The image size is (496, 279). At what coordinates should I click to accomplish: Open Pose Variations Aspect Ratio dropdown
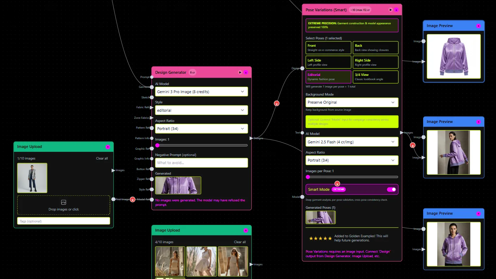coord(352,160)
